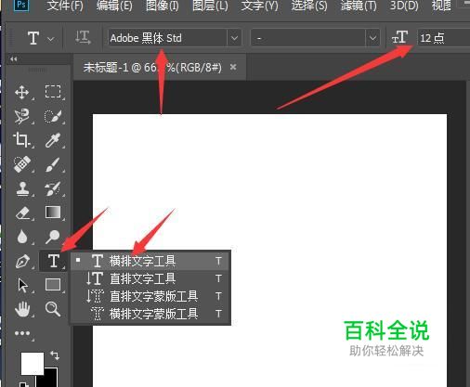This screenshot has height=387, width=470.
Task: Select the Blur tool
Action: (22, 237)
